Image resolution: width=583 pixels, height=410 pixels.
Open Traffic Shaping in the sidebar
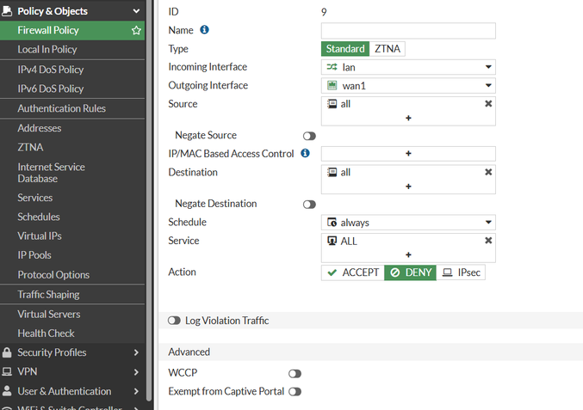[x=48, y=295]
